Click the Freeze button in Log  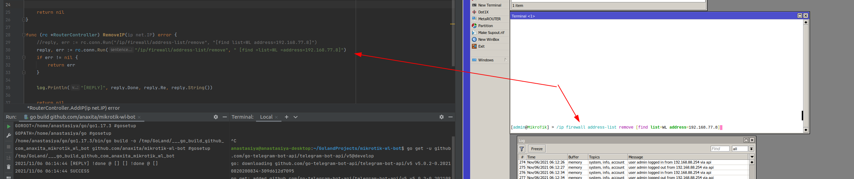[x=537, y=149]
